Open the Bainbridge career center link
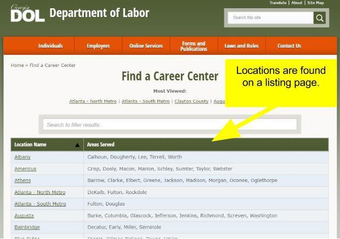Viewport: 340px width, 239px height. coord(27,227)
